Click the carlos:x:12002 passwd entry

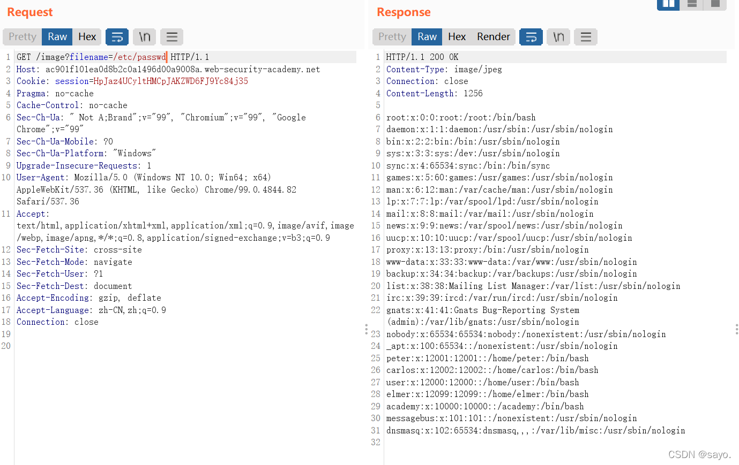492,370
